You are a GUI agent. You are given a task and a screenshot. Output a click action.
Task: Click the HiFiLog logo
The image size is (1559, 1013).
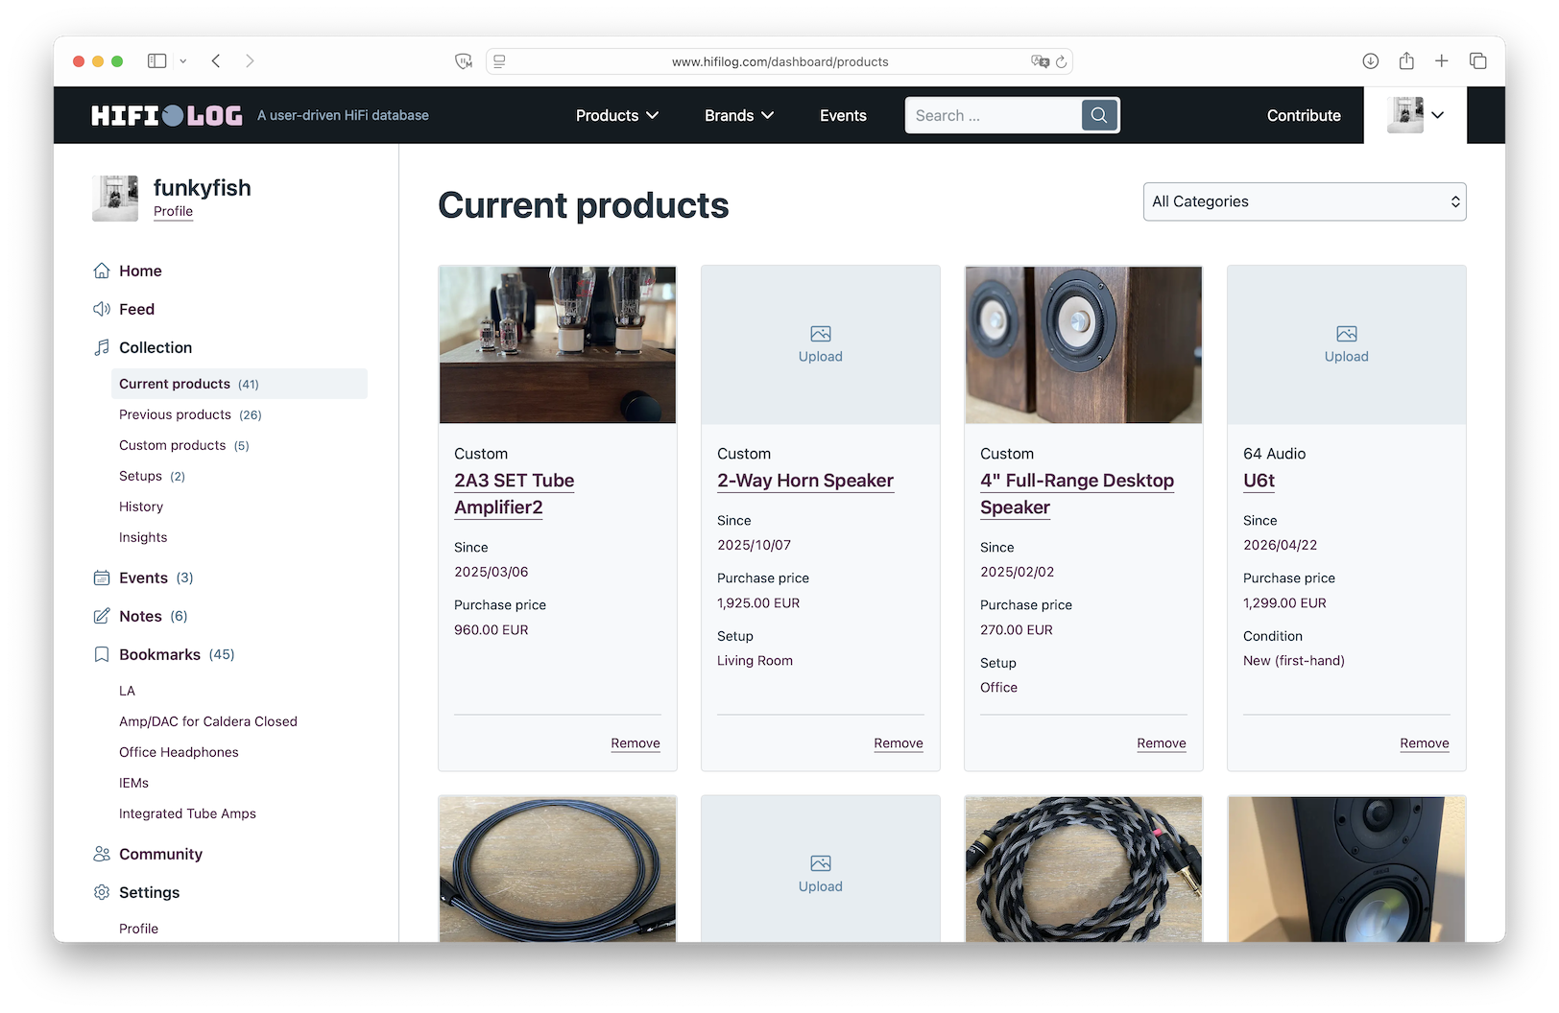[166, 115]
